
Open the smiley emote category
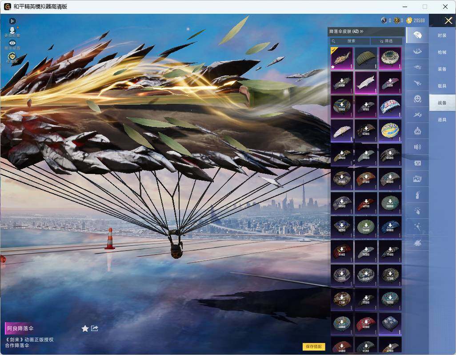click(x=417, y=99)
